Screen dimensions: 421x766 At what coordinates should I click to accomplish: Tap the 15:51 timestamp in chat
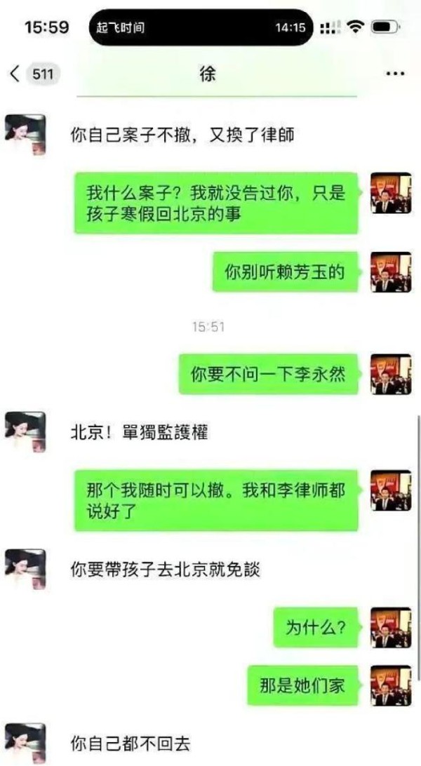tap(208, 327)
